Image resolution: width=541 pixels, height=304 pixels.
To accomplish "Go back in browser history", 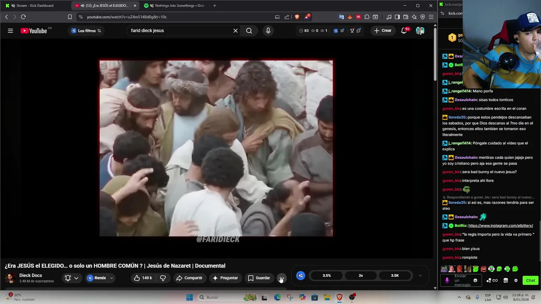I will [6, 17].
